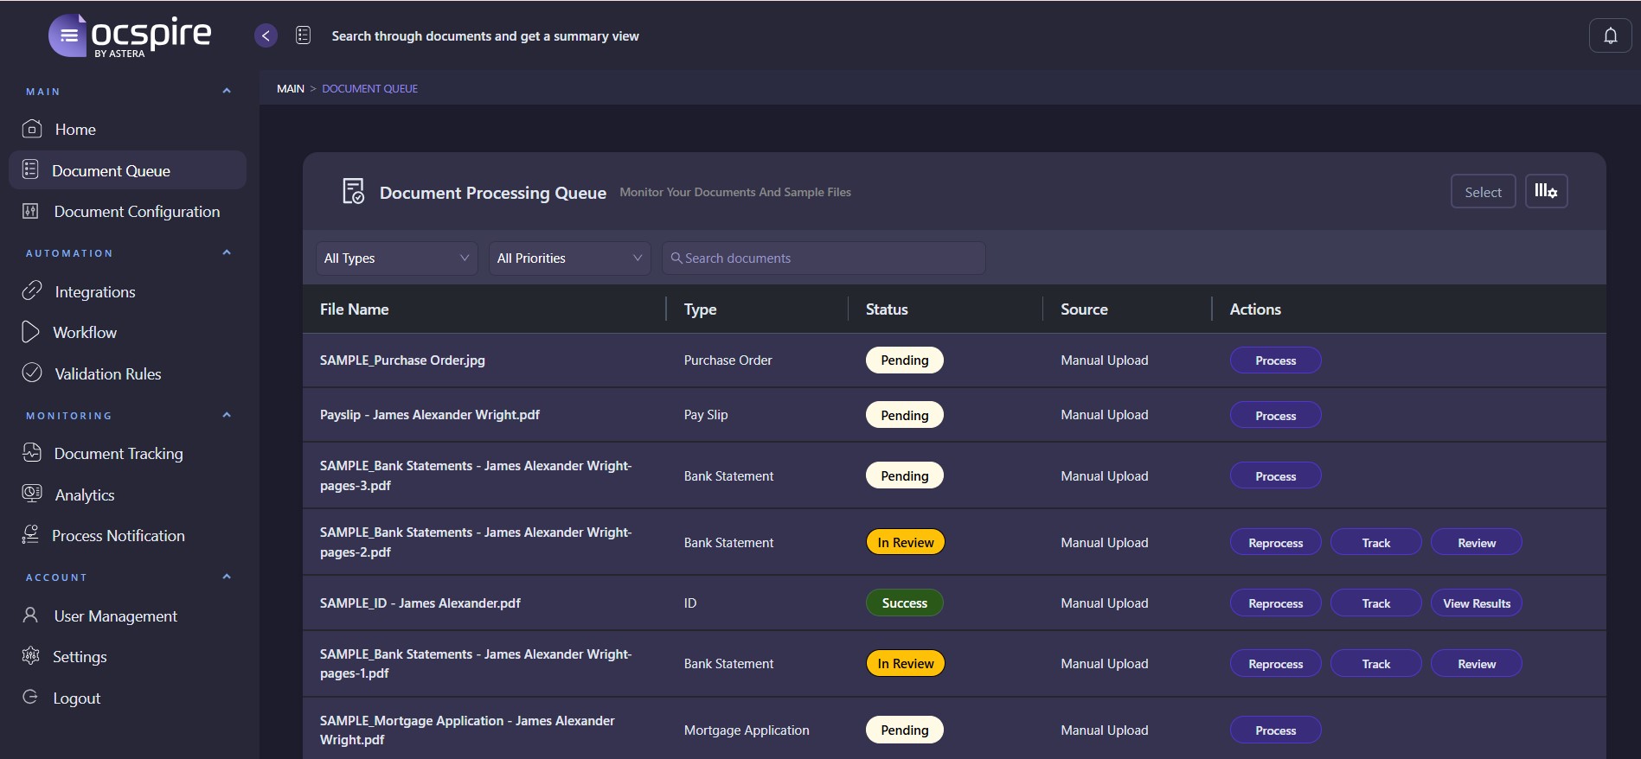Click the column settings icon button
Screen dimensions: 1641x759
[1546, 191]
